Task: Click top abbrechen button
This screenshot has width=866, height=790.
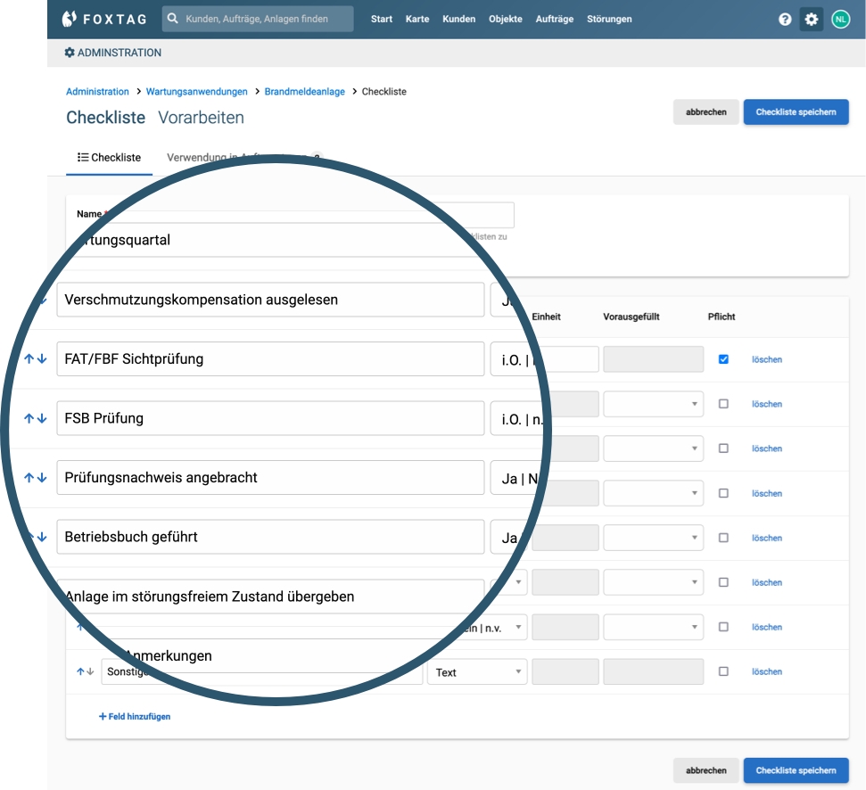Action: coord(705,112)
